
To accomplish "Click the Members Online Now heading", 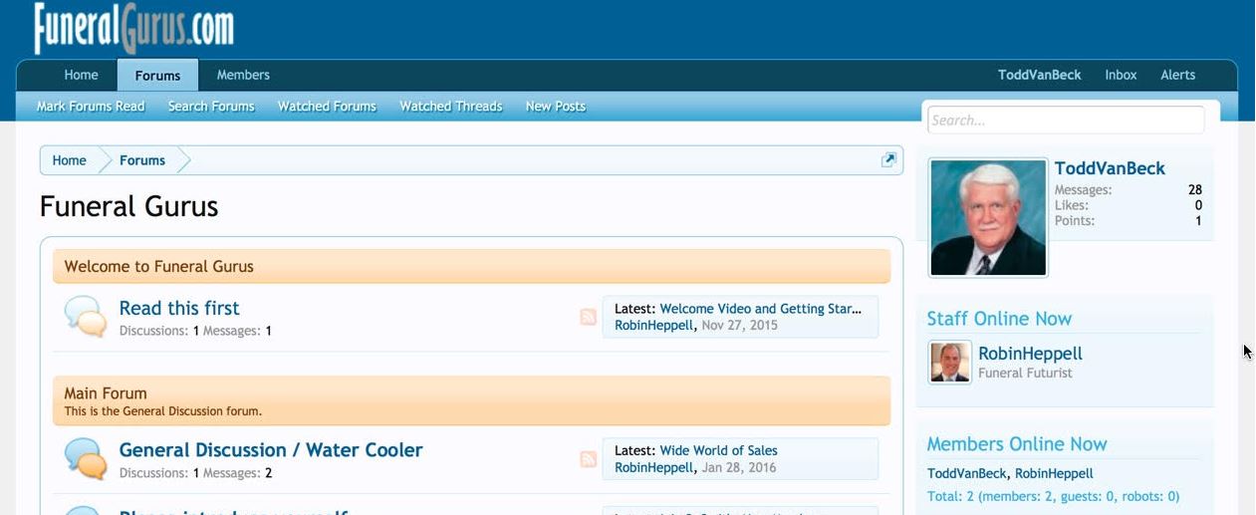I will coord(1017,444).
